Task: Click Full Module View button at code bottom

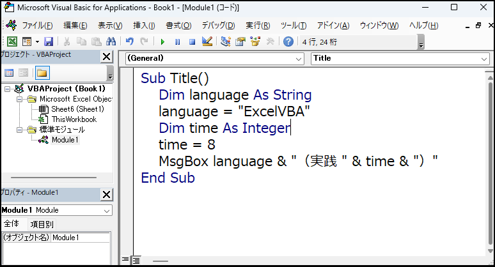Action: [x=136, y=261]
